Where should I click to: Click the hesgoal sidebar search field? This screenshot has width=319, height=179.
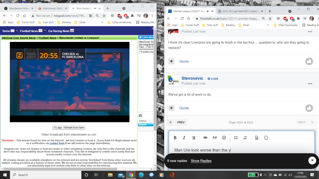coord(146,129)
